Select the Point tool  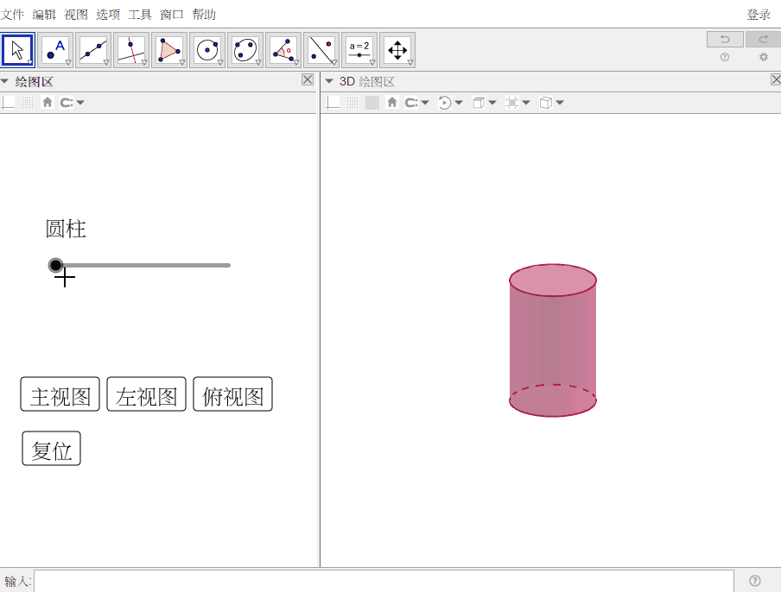pos(56,50)
